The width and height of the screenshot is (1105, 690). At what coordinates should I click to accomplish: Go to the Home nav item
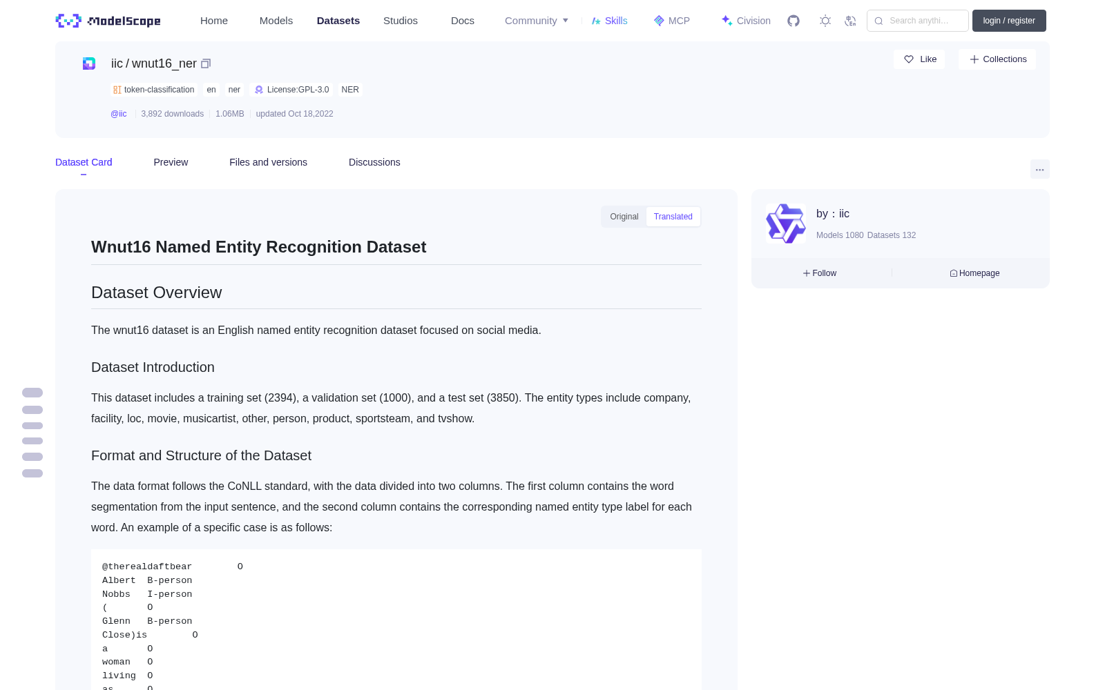pos(214,21)
